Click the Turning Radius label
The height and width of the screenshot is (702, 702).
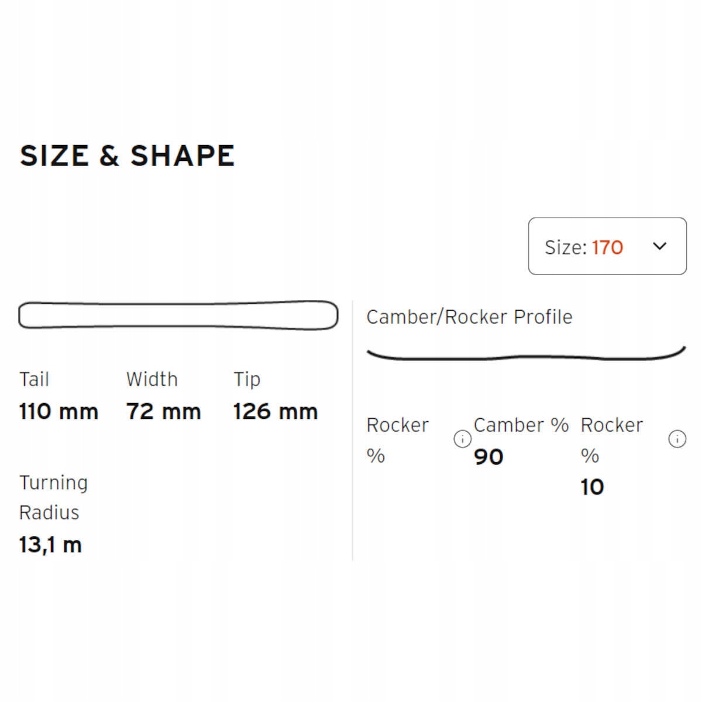[x=53, y=497]
